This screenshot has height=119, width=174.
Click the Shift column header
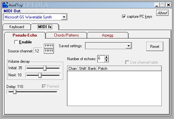pos(82,69)
